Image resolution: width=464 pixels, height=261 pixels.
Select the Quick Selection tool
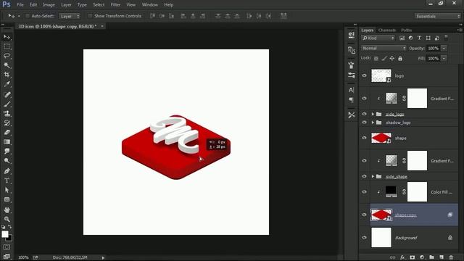(x=7, y=65)
